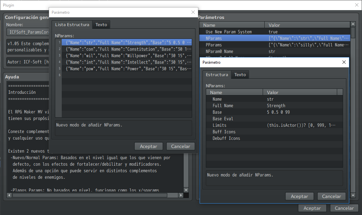Select the PParams row in Parámetros list
The height and width of the screenshot is (215, 362).
coord(275,45)
